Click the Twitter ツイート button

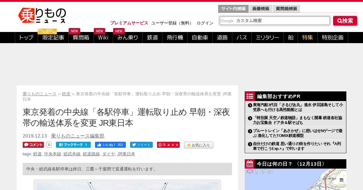141,145
